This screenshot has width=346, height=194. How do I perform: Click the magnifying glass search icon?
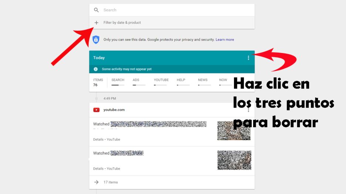(x=96, y=10)
